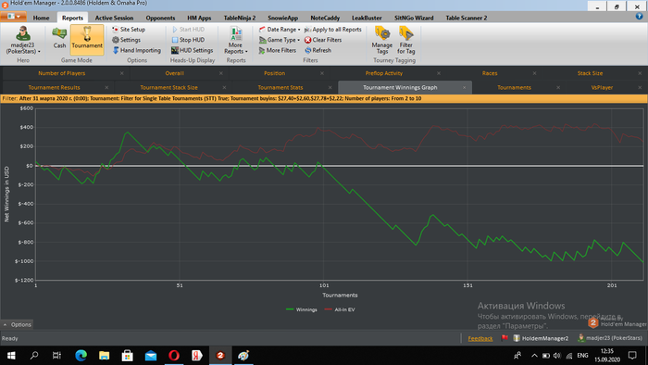Switch to Tournaments report tab
Image resolution: width=648 pixels, height=365 pixels.
click(x=514, y=88)
